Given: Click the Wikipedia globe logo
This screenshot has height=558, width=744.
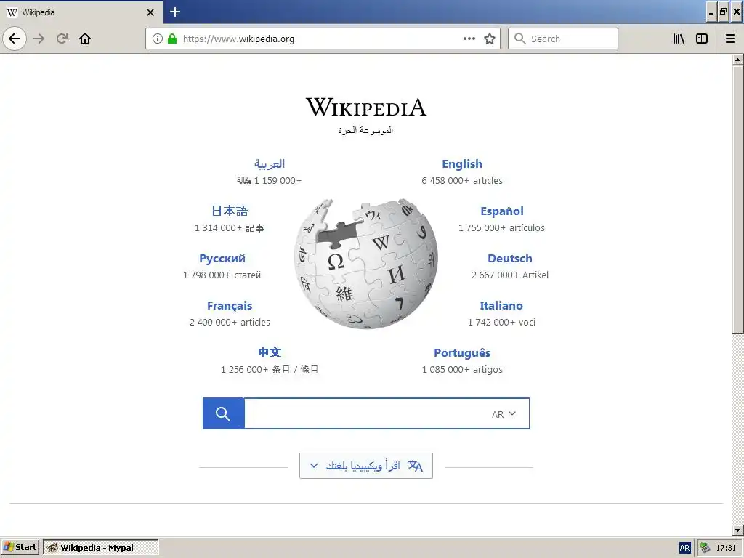Looking at the screenshot, I should [x=366, y=264].
